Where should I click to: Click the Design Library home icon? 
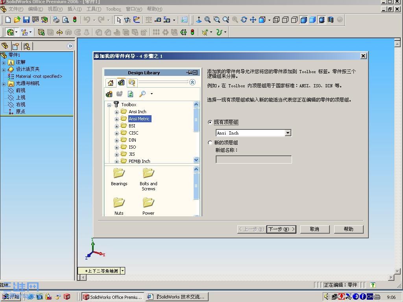(x=111, y=83)
